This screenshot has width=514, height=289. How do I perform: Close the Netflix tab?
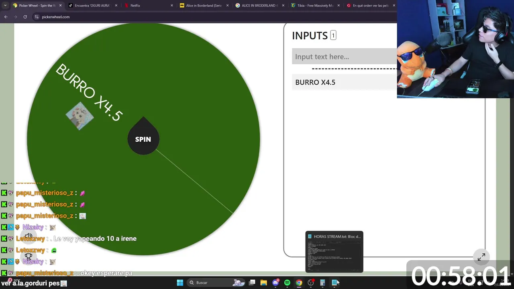point(172,6)
